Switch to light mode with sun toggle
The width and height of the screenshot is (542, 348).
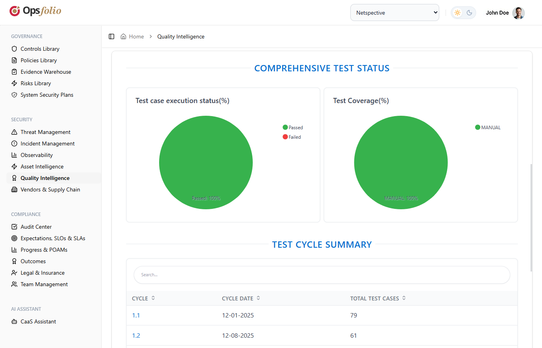pyautogui.click(x=457, y=12)
